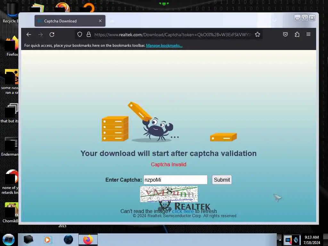View site security via padlock icon
Screen dimensions: 328x246
coord(89,34)
